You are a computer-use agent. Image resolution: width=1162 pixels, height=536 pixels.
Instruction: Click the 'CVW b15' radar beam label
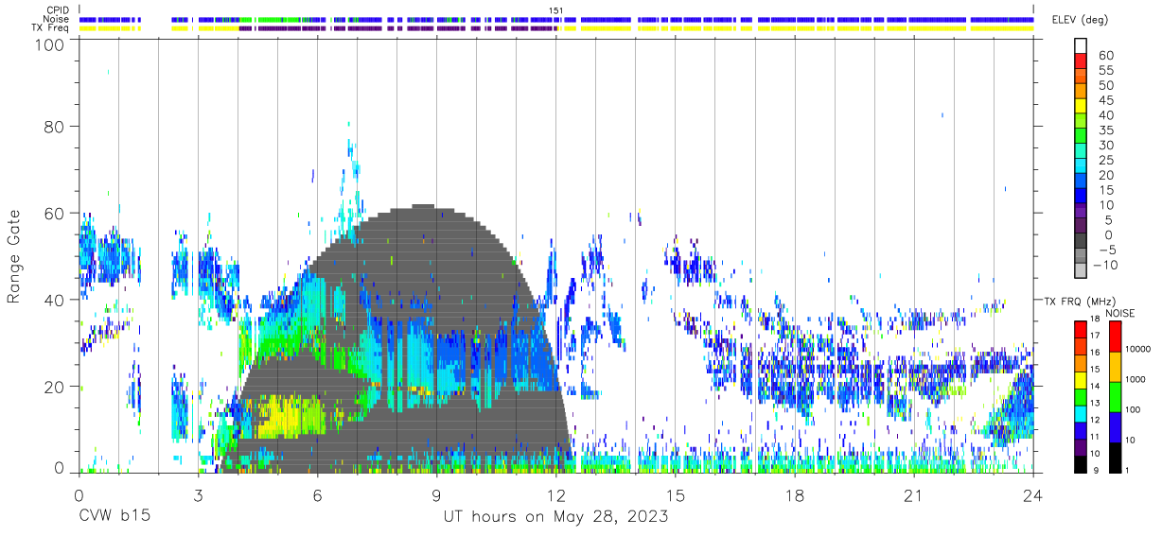[114, 517]
